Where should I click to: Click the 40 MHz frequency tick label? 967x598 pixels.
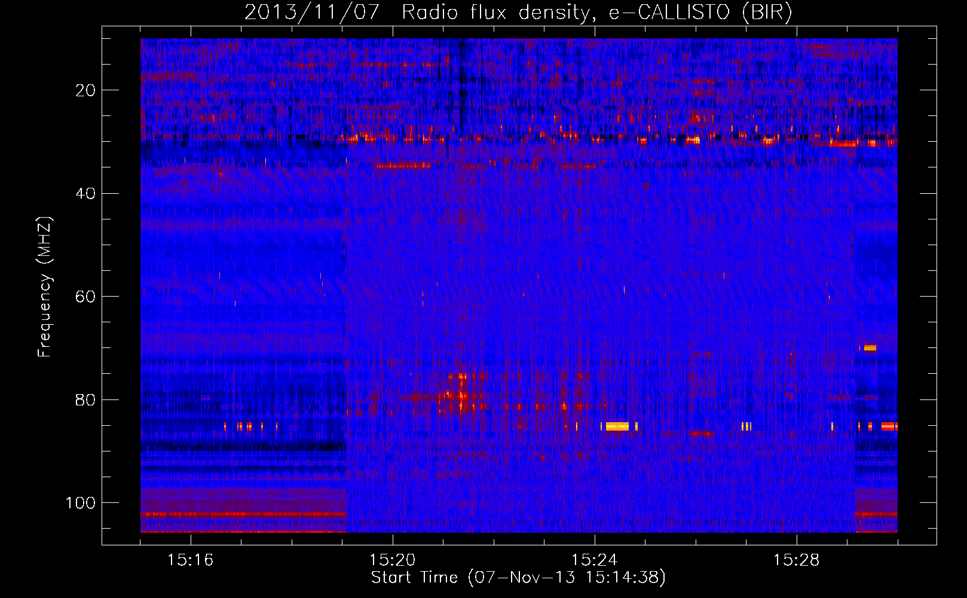(x=86, y=194)
